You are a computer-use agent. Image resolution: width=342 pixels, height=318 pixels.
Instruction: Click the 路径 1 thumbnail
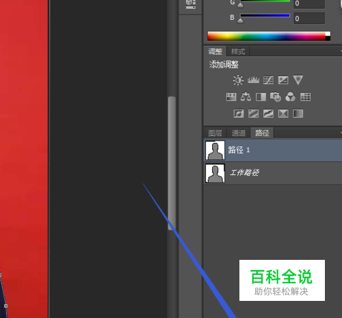[215, 150]
